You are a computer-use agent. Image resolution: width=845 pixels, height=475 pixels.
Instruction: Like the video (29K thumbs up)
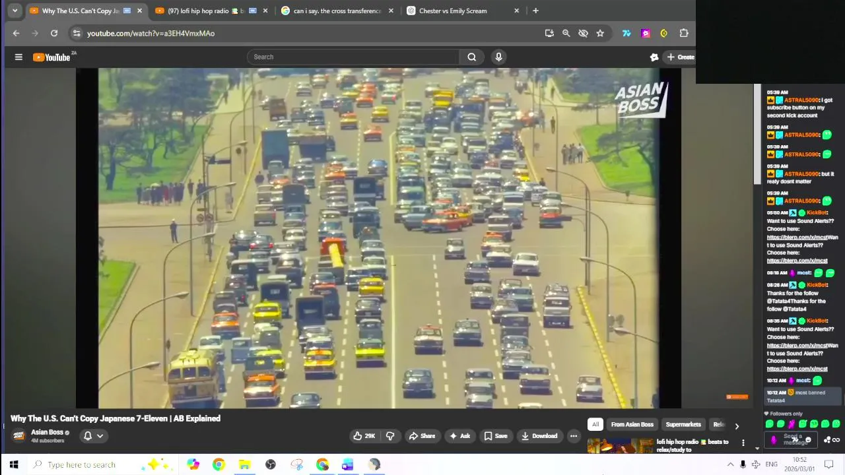pyautogui.click(x=364, y=436)
